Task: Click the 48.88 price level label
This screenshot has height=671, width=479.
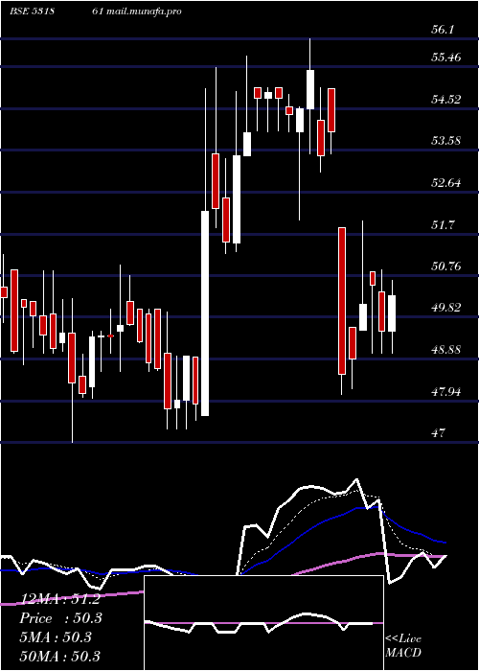Action: click(x=446, y=350)
